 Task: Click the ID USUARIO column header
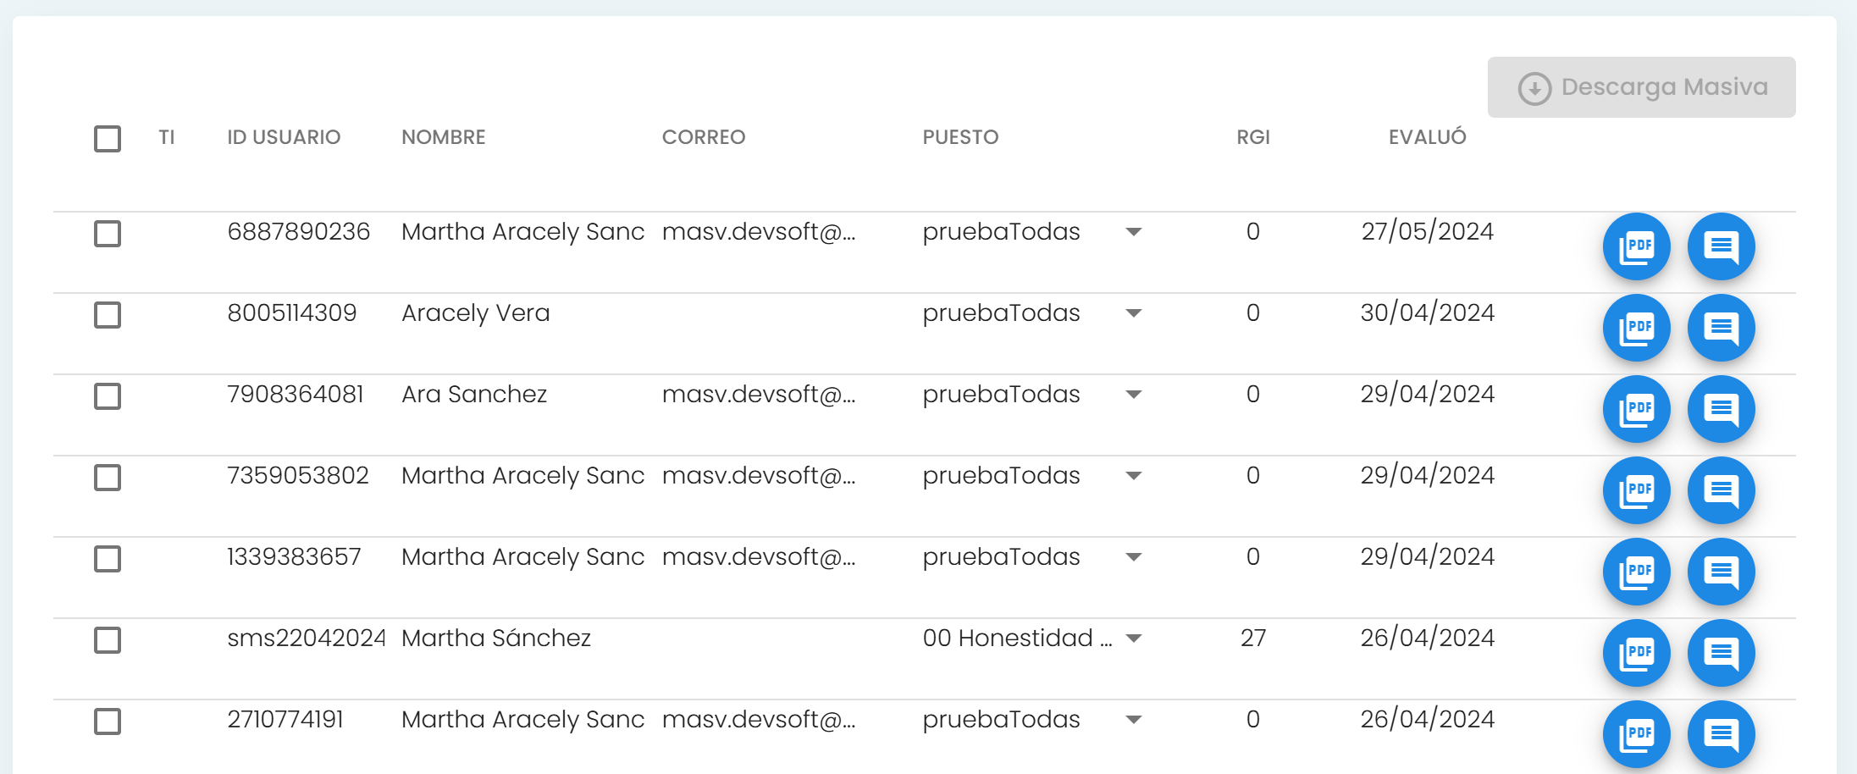[284, 137]
